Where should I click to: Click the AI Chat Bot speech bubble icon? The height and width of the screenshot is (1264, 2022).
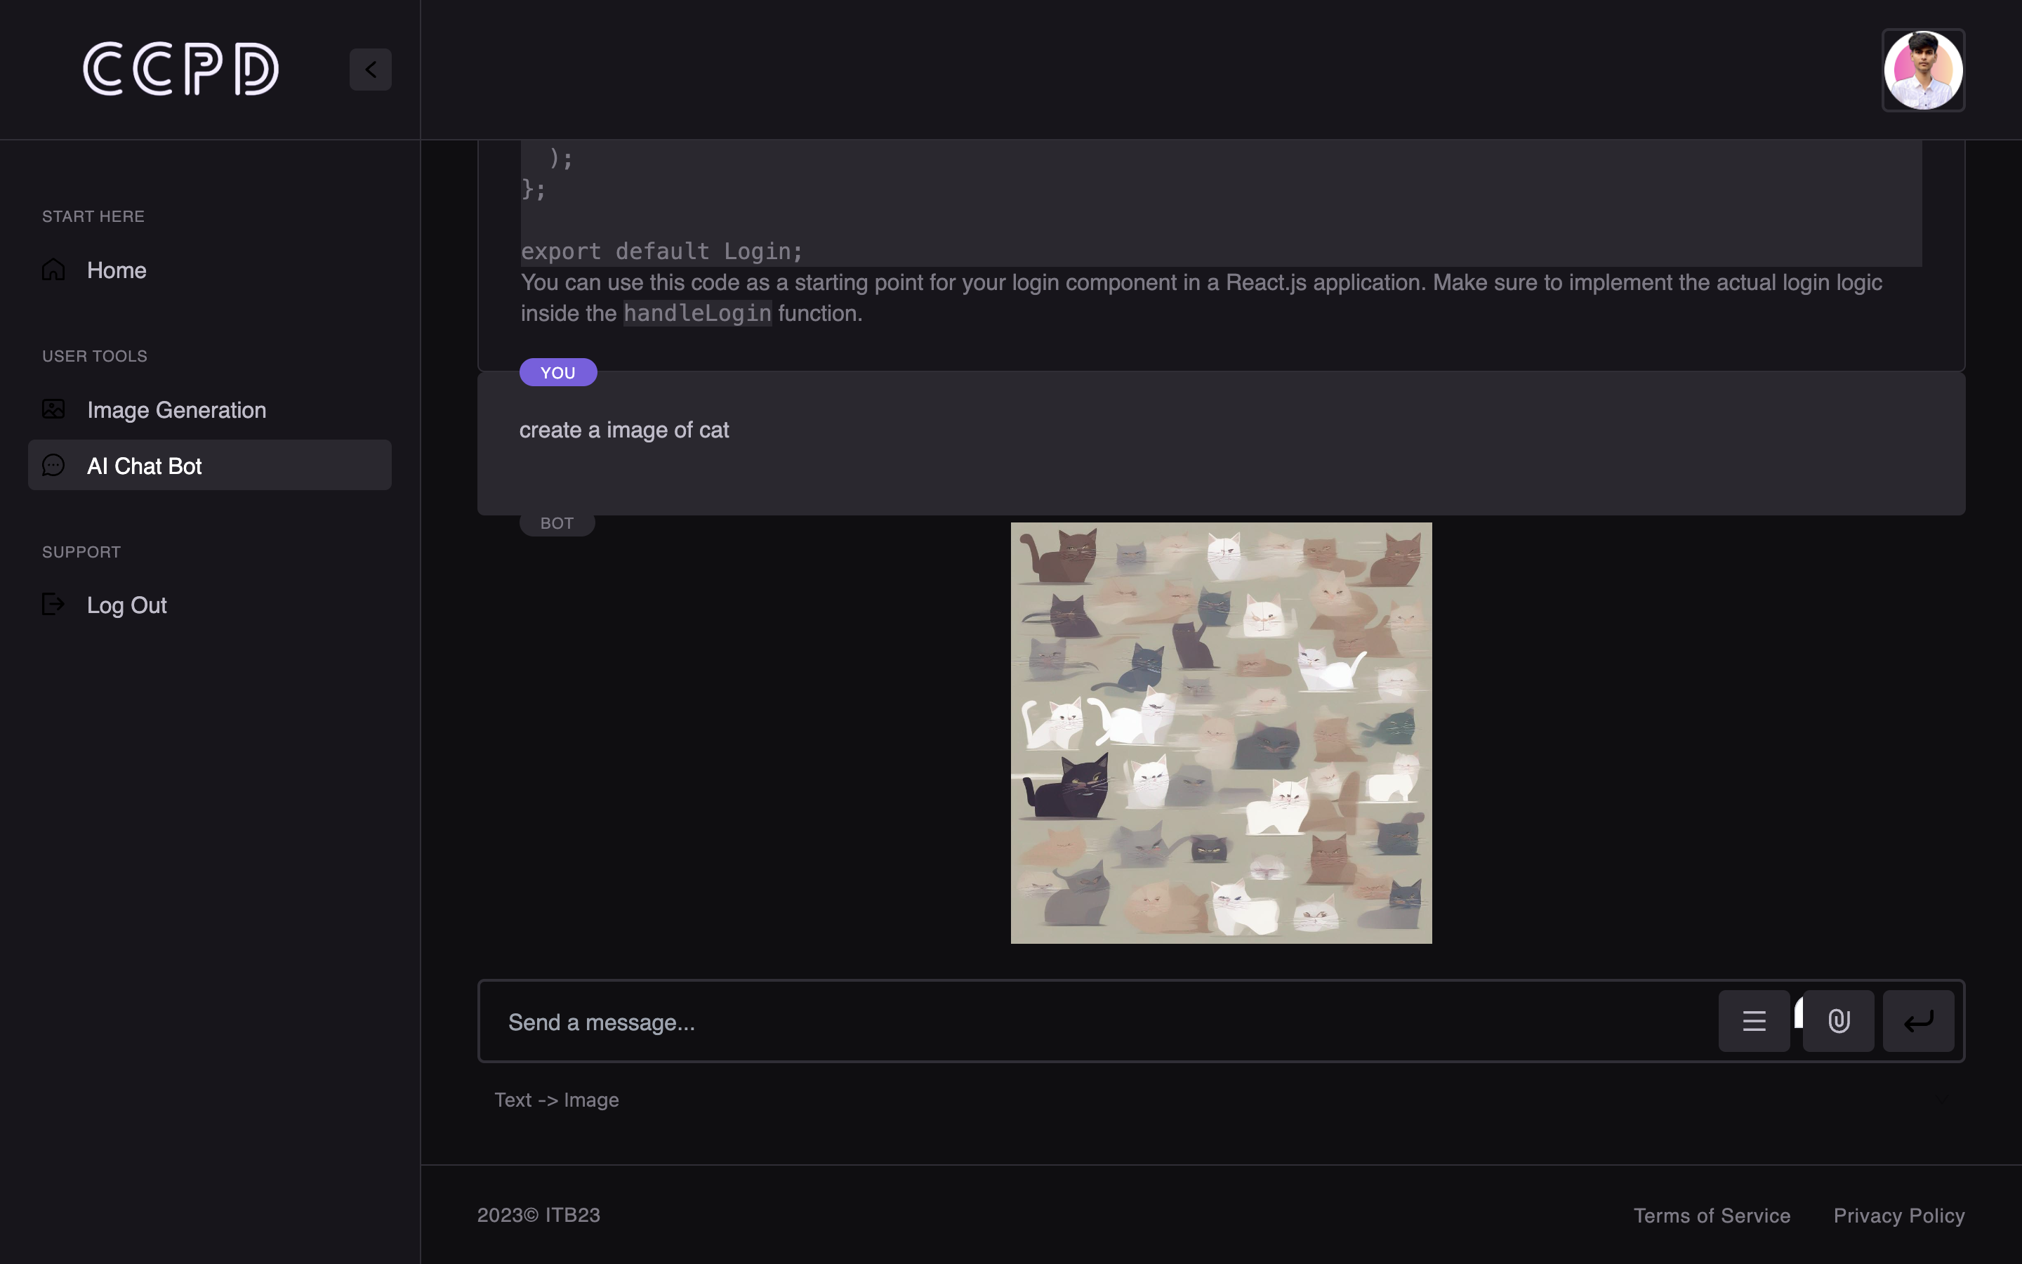tap(53, 466)
